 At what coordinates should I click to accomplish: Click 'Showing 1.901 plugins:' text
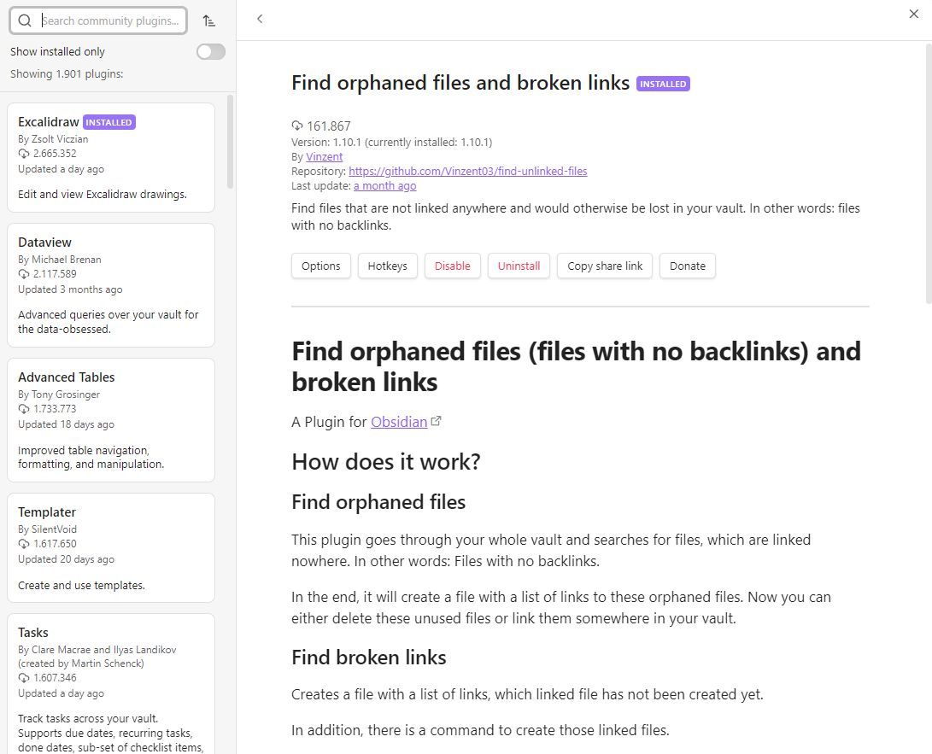point(67,73)
